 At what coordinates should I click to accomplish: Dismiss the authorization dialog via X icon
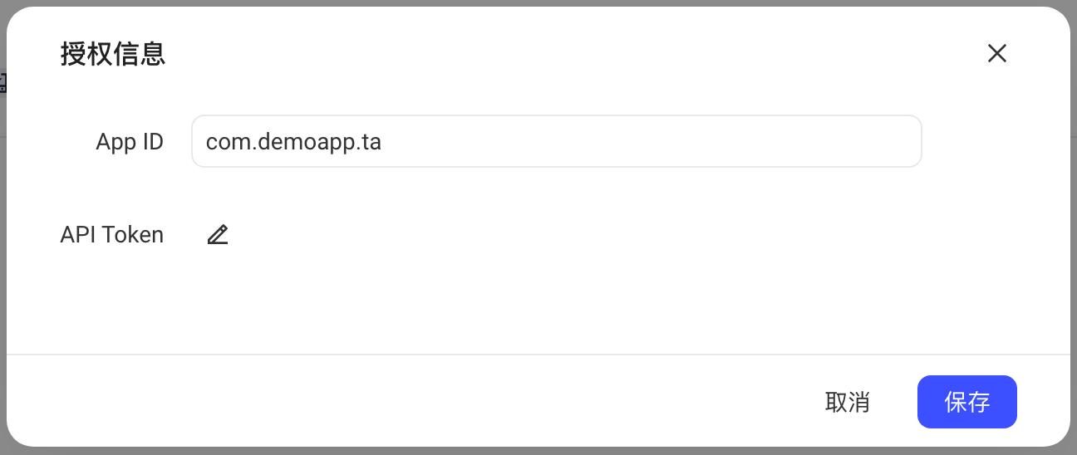[x=997, y=53]
